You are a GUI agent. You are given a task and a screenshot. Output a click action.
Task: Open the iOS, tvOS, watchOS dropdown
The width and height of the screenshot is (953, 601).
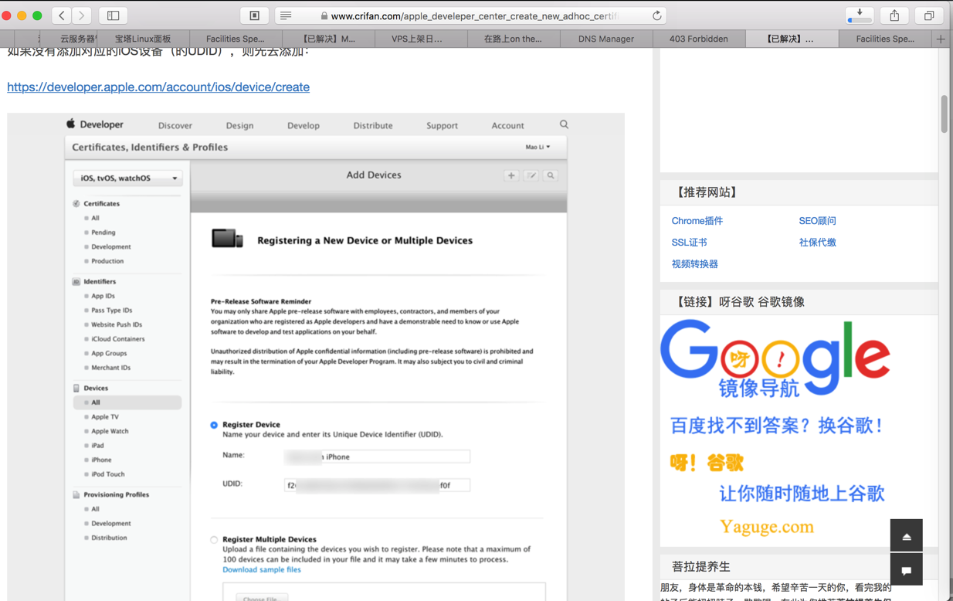point(127,178)
